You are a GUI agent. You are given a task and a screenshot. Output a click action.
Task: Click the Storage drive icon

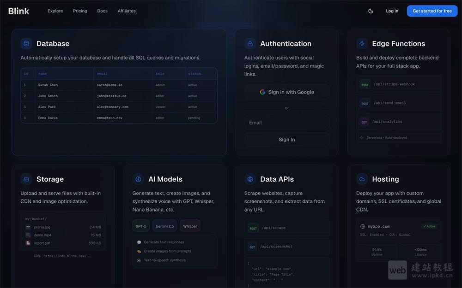pyautogui.click(x=26, y=179)
